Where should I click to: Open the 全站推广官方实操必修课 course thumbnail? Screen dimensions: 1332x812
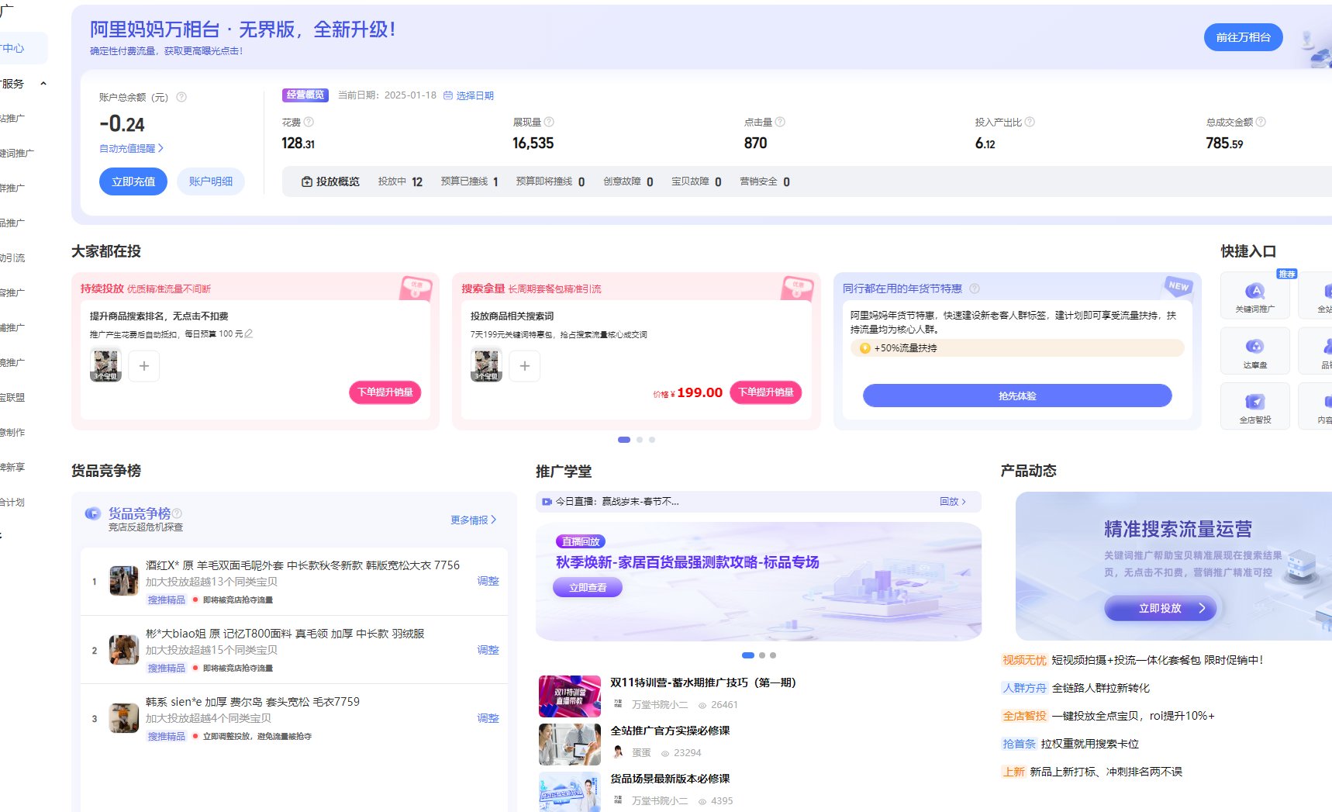pos(570,744)
